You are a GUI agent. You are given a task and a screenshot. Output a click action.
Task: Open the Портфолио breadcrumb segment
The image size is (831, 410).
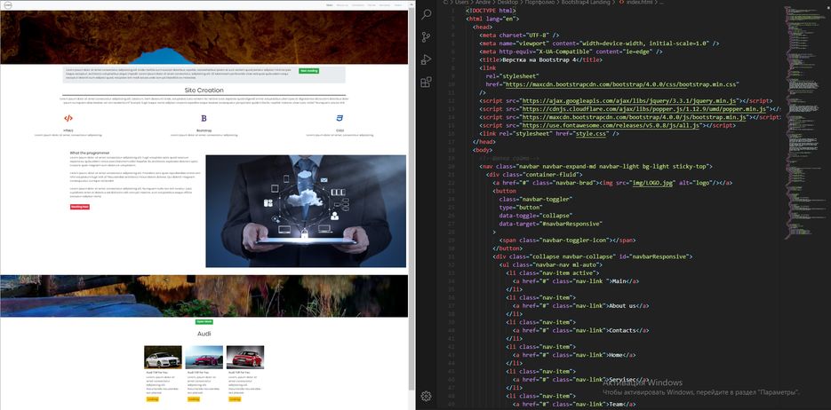pyautogui.click(x=541, y=3)
